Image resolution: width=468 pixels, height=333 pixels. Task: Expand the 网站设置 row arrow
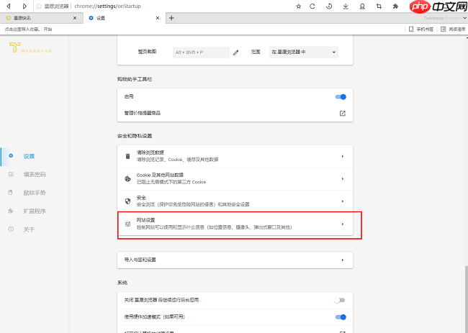pyautogui.click(x=343, y=224)
